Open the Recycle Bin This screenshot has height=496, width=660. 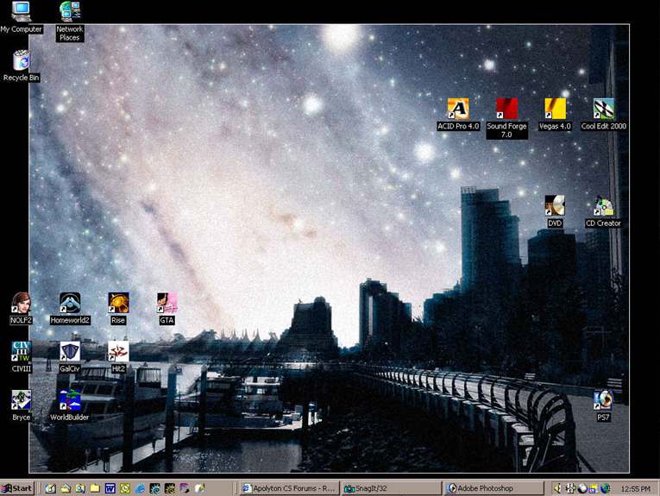[x=21, y=61]
